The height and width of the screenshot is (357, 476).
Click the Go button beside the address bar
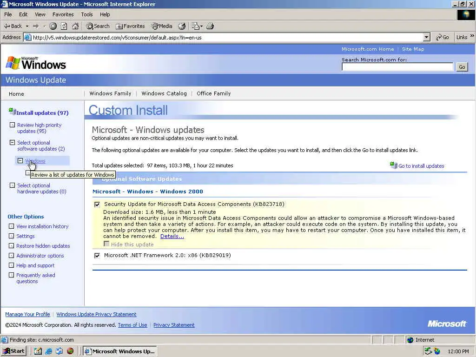443,37
